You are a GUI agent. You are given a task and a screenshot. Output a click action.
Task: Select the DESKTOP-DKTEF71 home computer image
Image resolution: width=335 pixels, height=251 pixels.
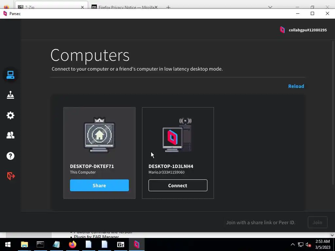tap(99, 135)
